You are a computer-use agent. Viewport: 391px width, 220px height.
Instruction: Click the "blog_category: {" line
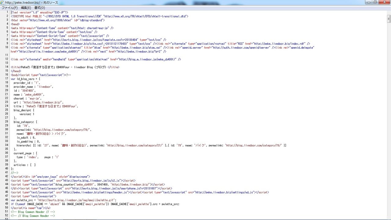(26, 122)
